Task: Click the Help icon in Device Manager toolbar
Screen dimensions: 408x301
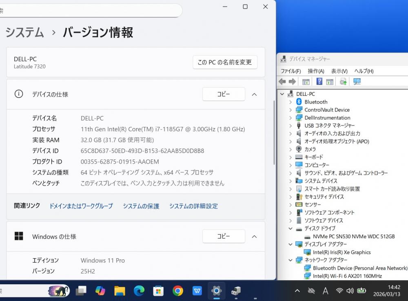Action: click(319, 82)
